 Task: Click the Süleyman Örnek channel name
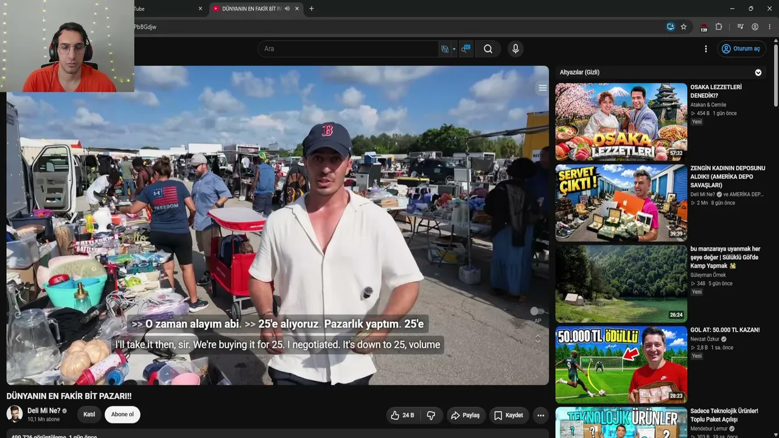click(707, 275)
